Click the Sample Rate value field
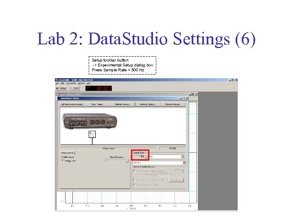 (139, 156)
